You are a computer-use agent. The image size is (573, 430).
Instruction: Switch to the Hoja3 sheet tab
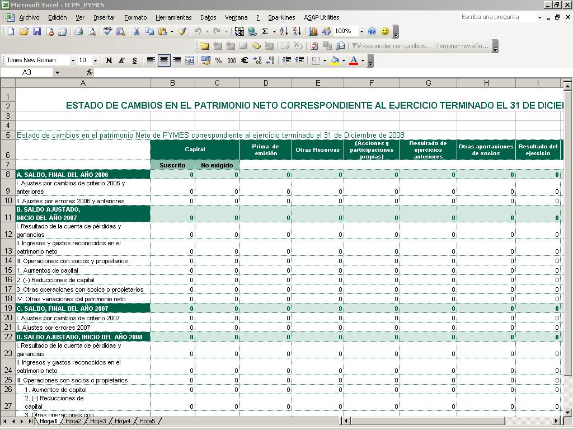point(98,421)
